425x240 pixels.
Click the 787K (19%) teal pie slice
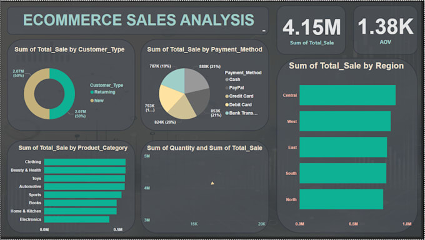point(175,80)
